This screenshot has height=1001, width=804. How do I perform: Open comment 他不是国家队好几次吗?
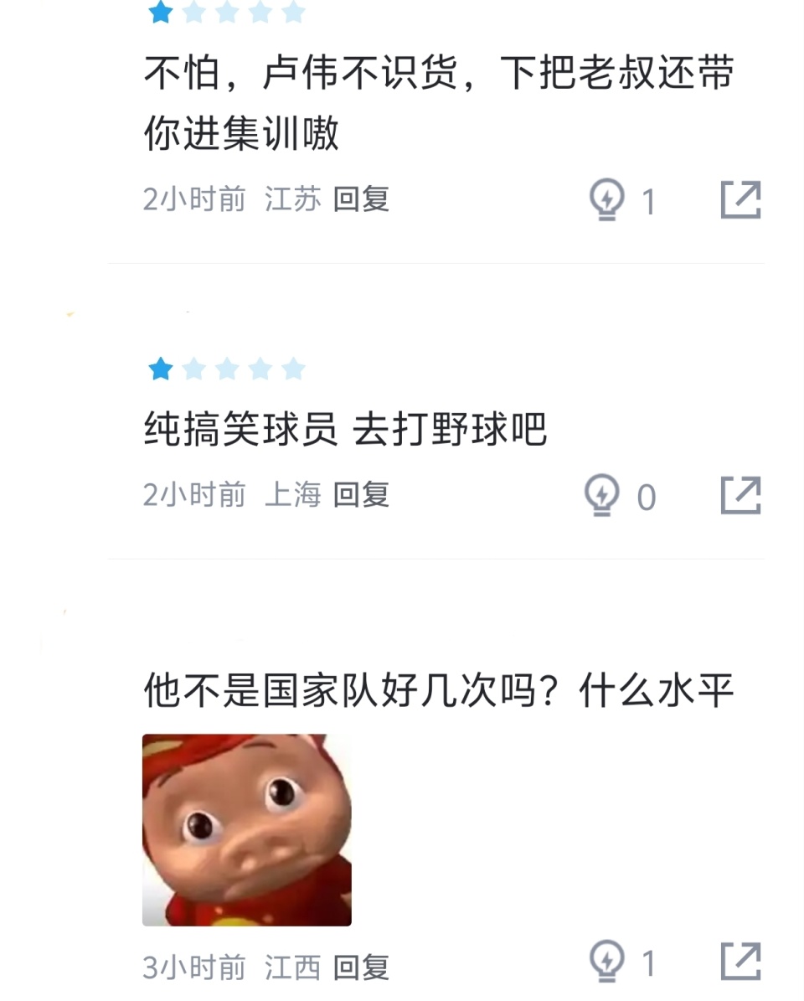(439, 690)
